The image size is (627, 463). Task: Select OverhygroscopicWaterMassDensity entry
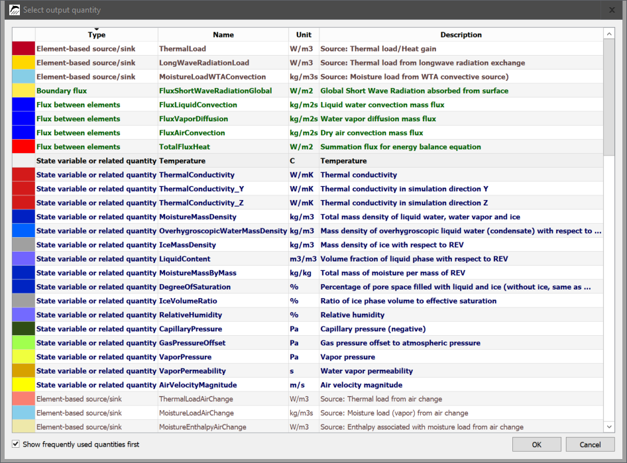(223, 231)
